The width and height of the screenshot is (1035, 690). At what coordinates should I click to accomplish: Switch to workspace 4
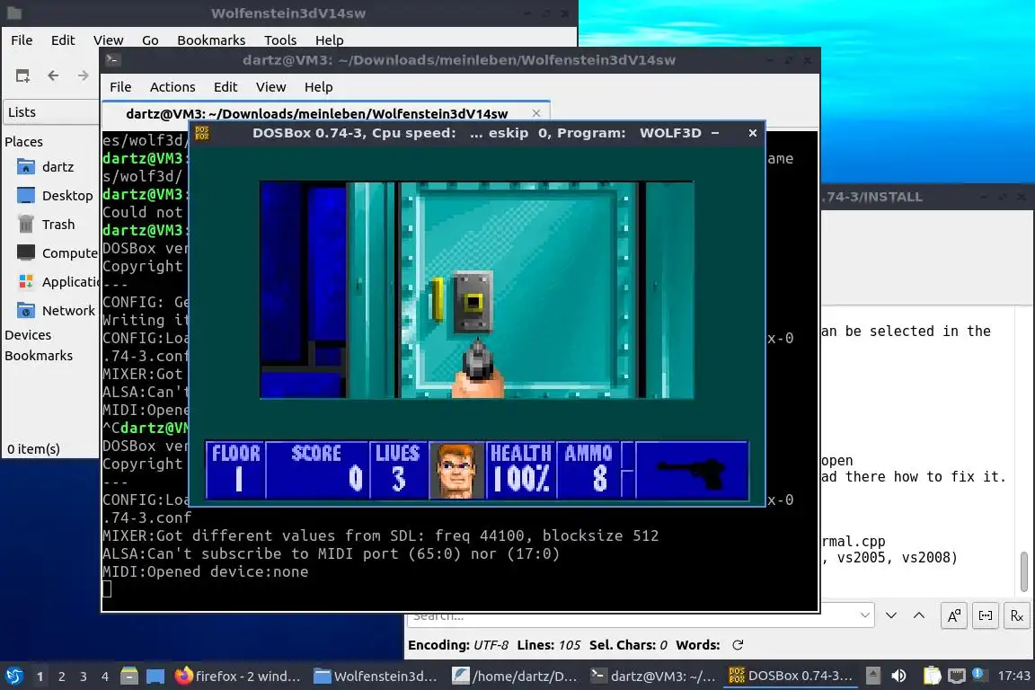(105, 677)
